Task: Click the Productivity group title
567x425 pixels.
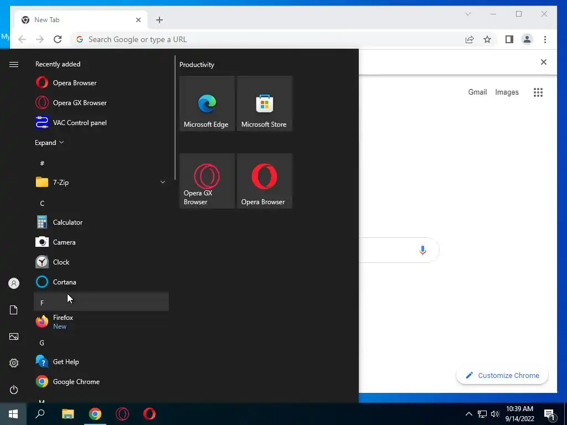Action: click(x=197, y=65)
